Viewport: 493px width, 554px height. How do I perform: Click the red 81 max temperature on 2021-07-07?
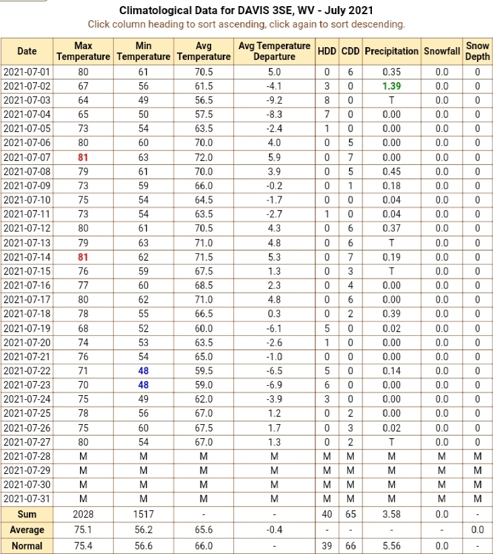[83, 158]
